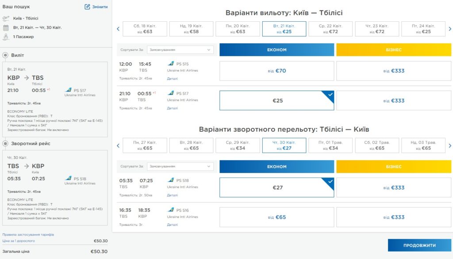Click the ПРОДОВЖИТИ button

419,245
